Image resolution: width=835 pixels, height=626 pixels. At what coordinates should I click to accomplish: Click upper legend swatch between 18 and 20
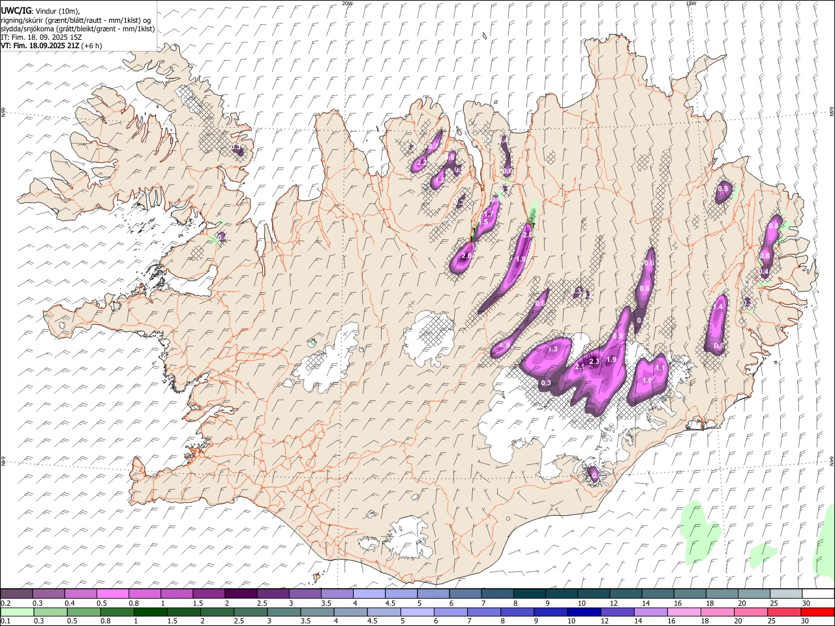721,593
